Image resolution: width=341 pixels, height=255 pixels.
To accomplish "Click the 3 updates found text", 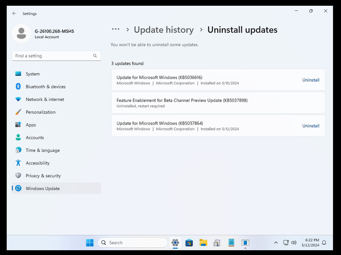I will (128, 63).
